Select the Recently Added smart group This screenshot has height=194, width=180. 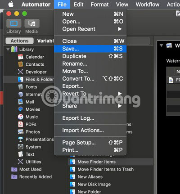pyautogui.click(x=36, y=177)
